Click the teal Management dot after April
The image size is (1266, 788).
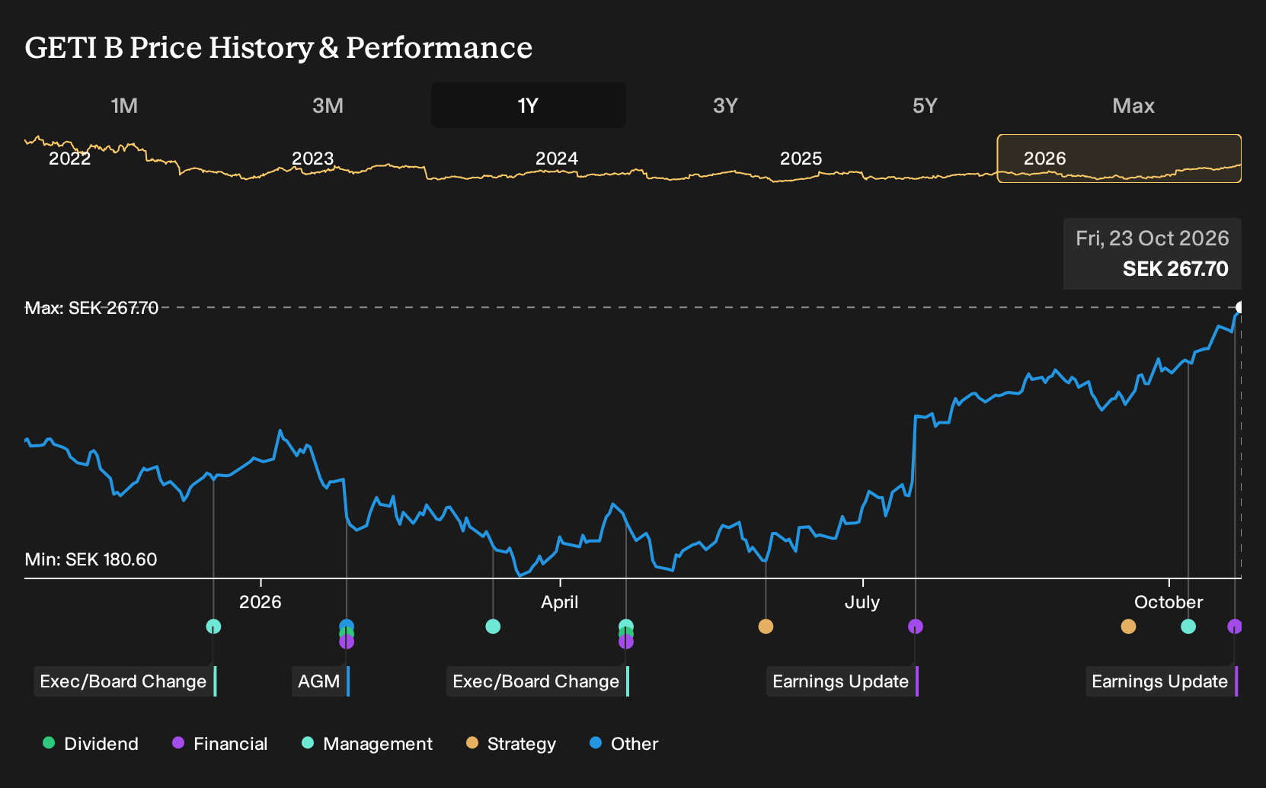tap(626, 626)
